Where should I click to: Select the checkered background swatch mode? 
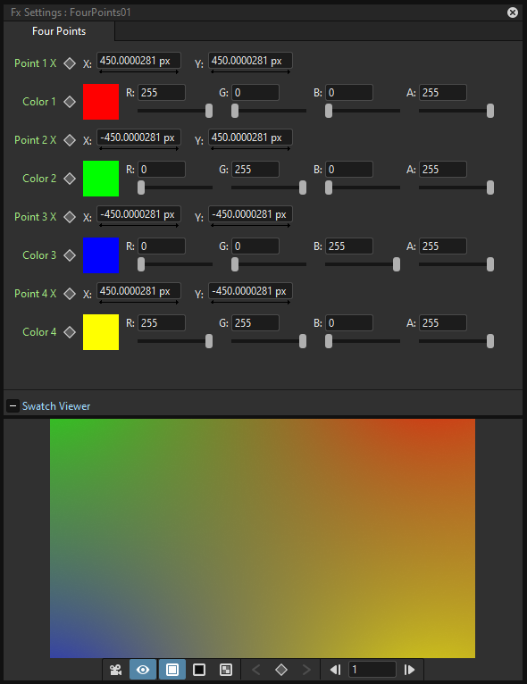tap(226, 670)
